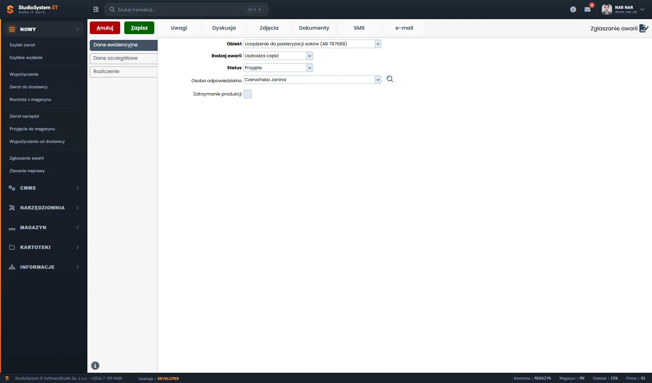Open Zgłoszenie awarii in sidebar

point(27,158)
